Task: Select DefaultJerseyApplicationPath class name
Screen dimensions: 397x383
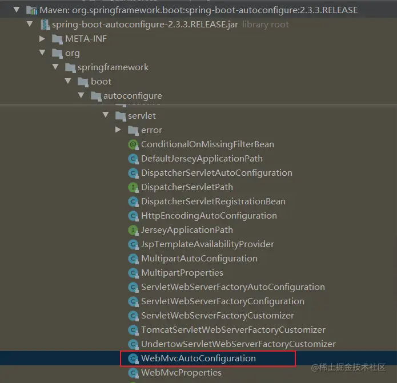Action: pyautogui.click(x=202, y=159)
